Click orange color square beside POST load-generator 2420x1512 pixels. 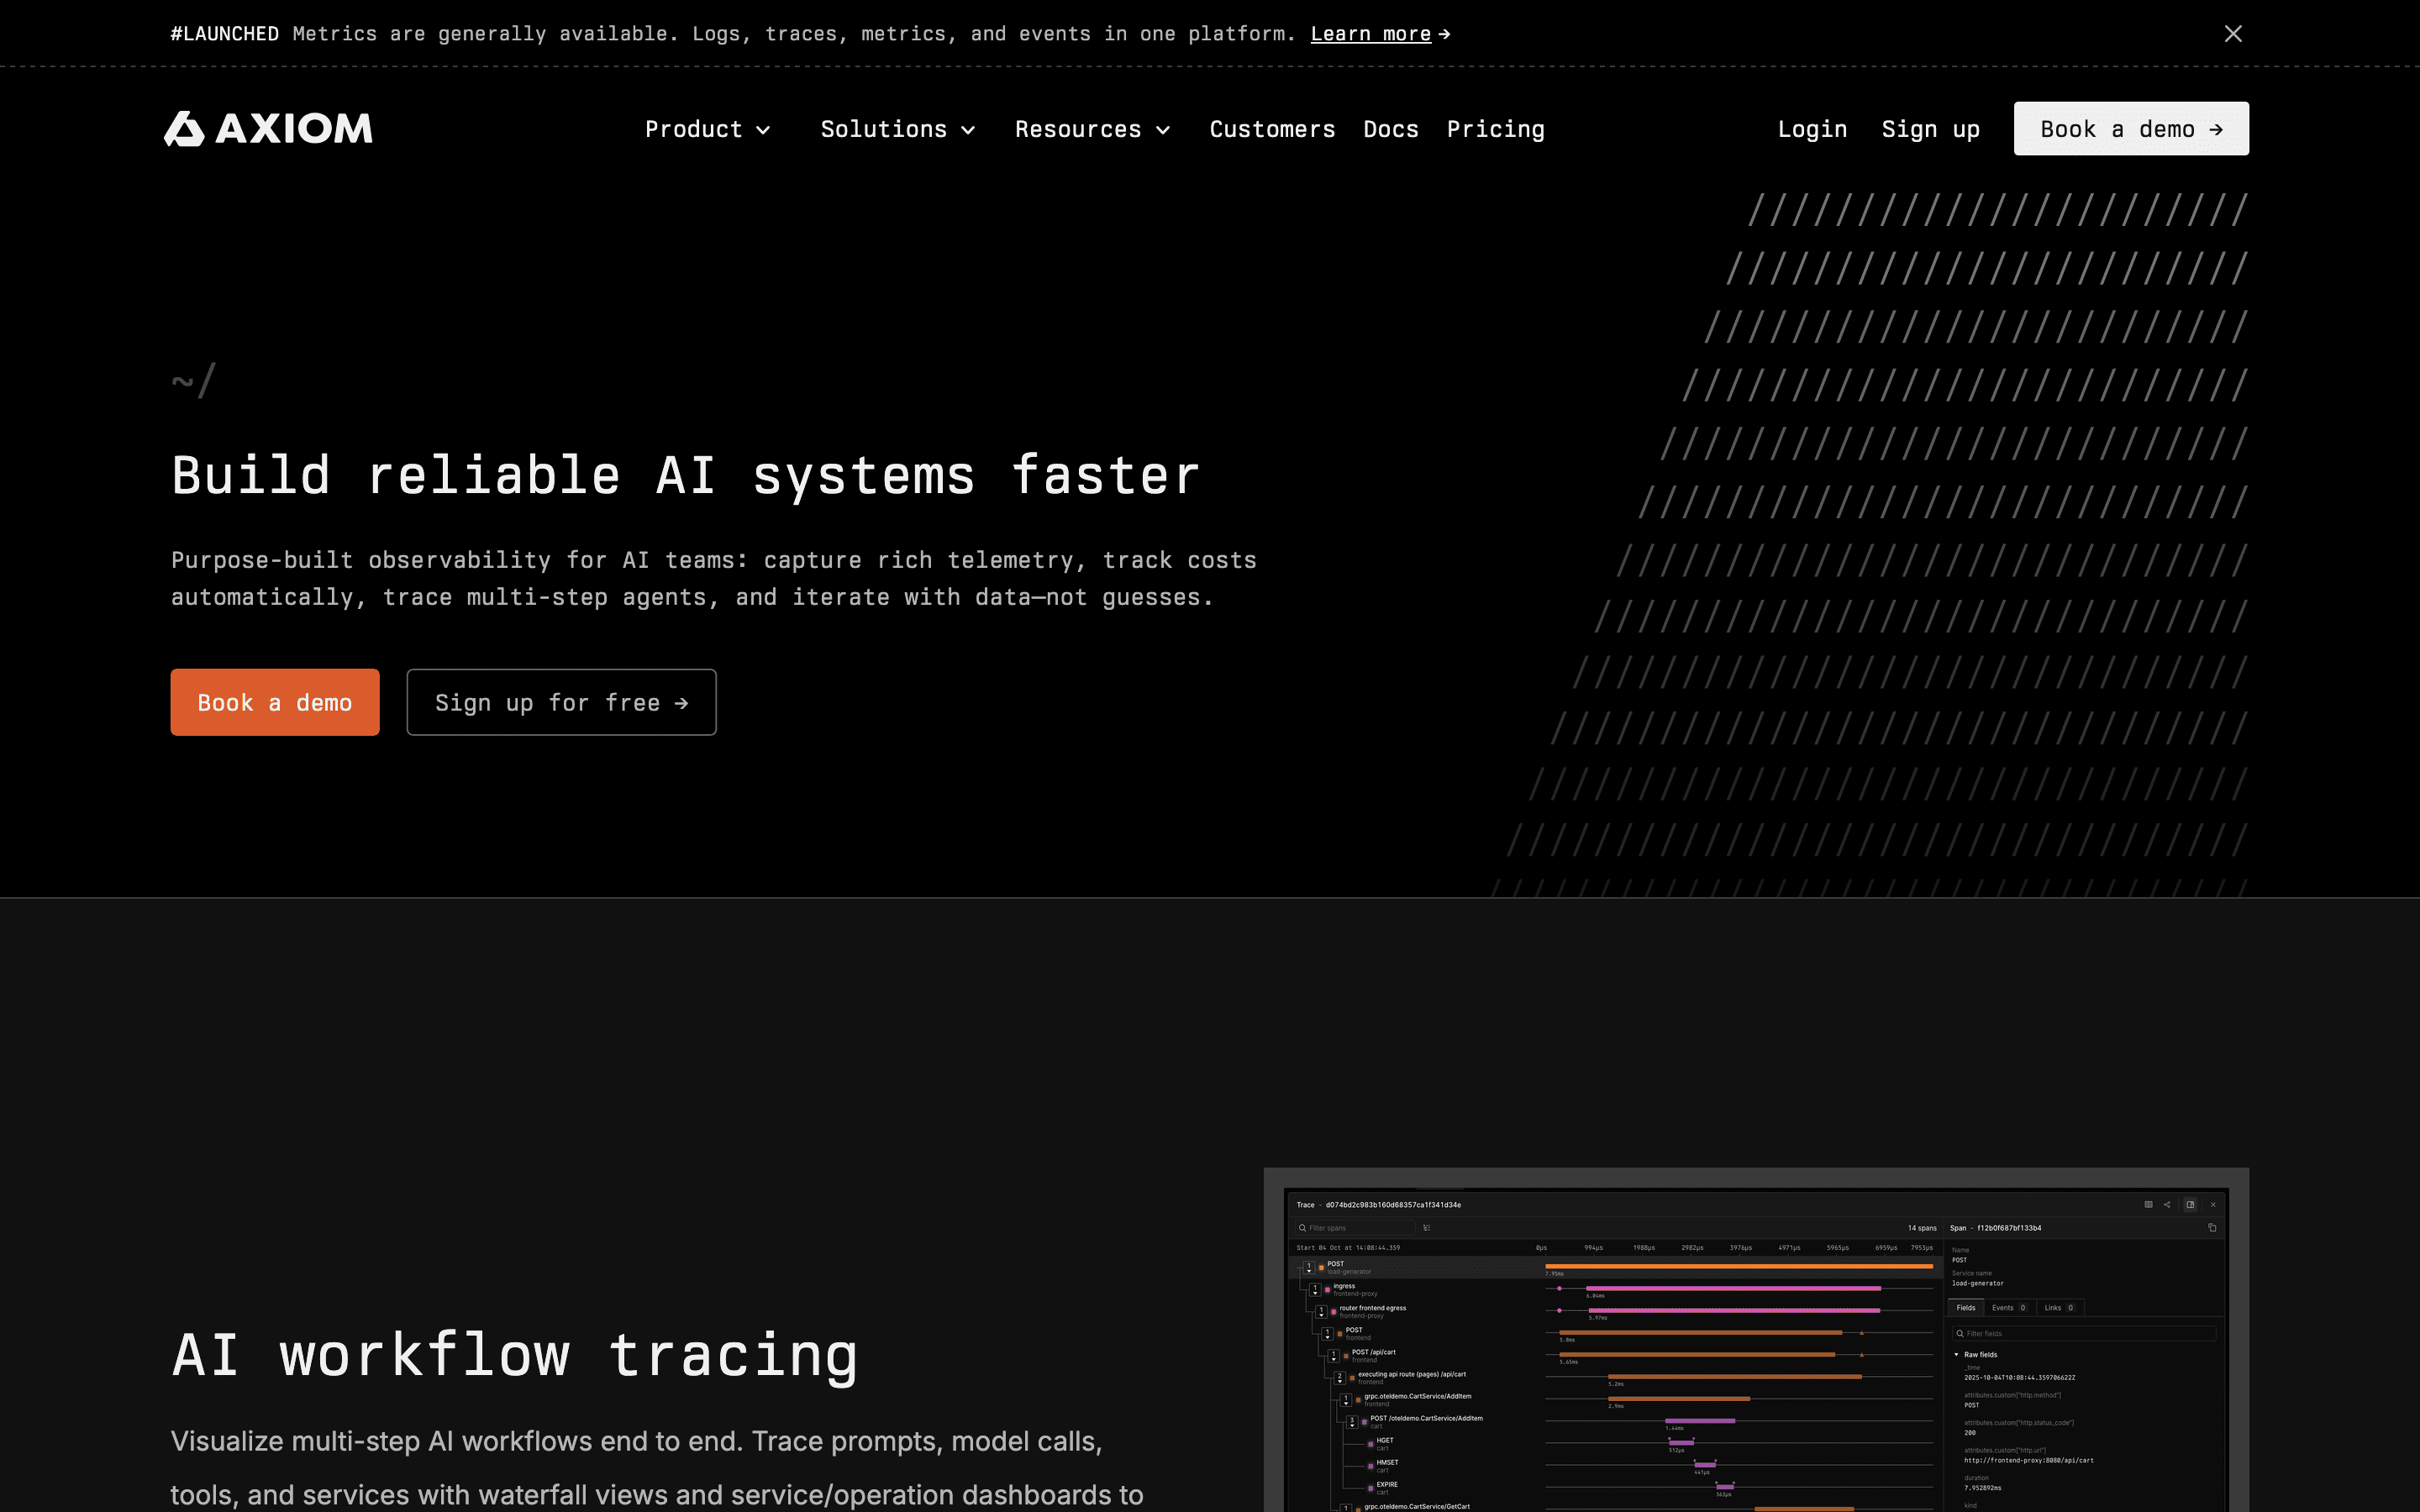click(1321, 1268)
